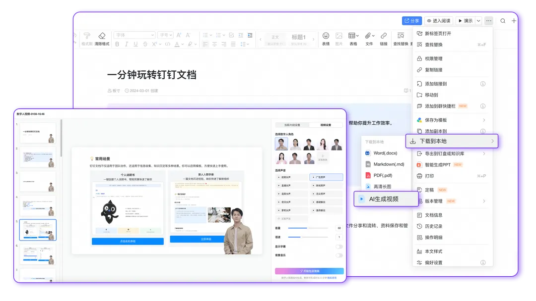Open the dropdown arrow beside 演示
536x301 pixels.
(478, 21)
